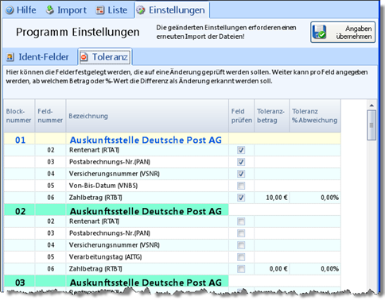Click the Liste list icon

(99, 10)
